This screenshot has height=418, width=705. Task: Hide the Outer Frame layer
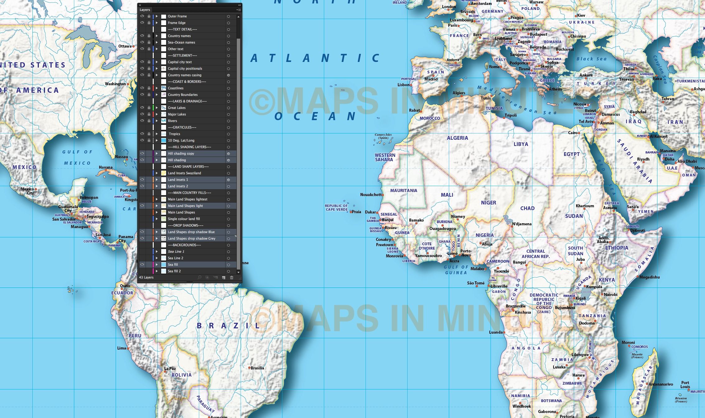pyautogui.click(x=142, y=16)
